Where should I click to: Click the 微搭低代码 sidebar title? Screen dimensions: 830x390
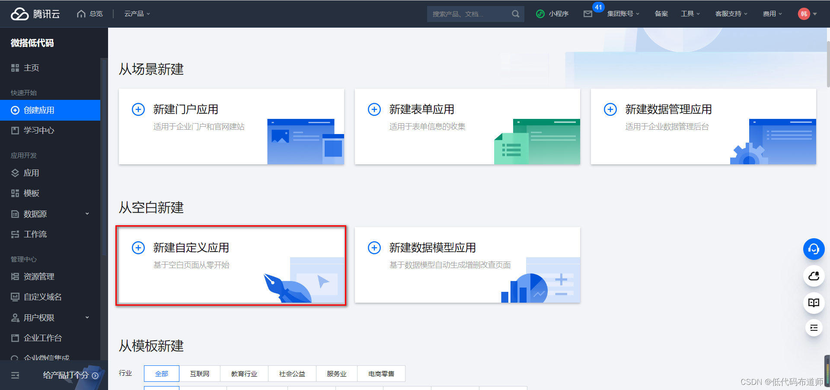pyautogui.click(x=32, y=43)
